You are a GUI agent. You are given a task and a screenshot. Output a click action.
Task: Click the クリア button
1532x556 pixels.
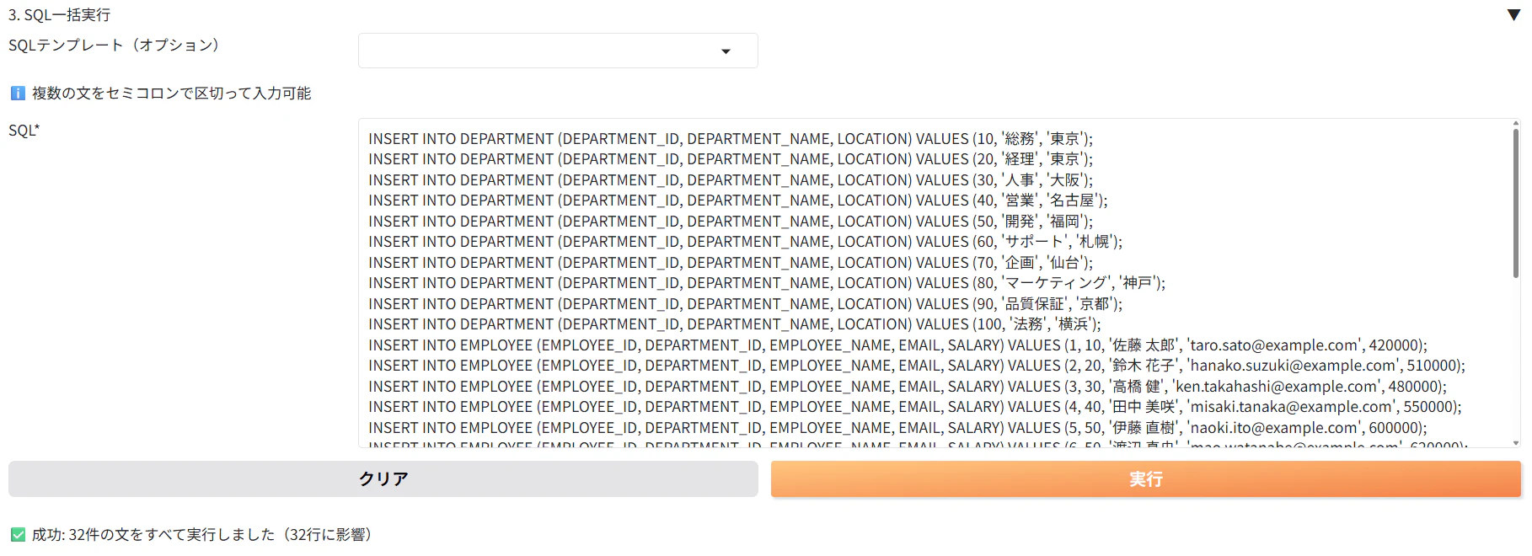(383, 478)
